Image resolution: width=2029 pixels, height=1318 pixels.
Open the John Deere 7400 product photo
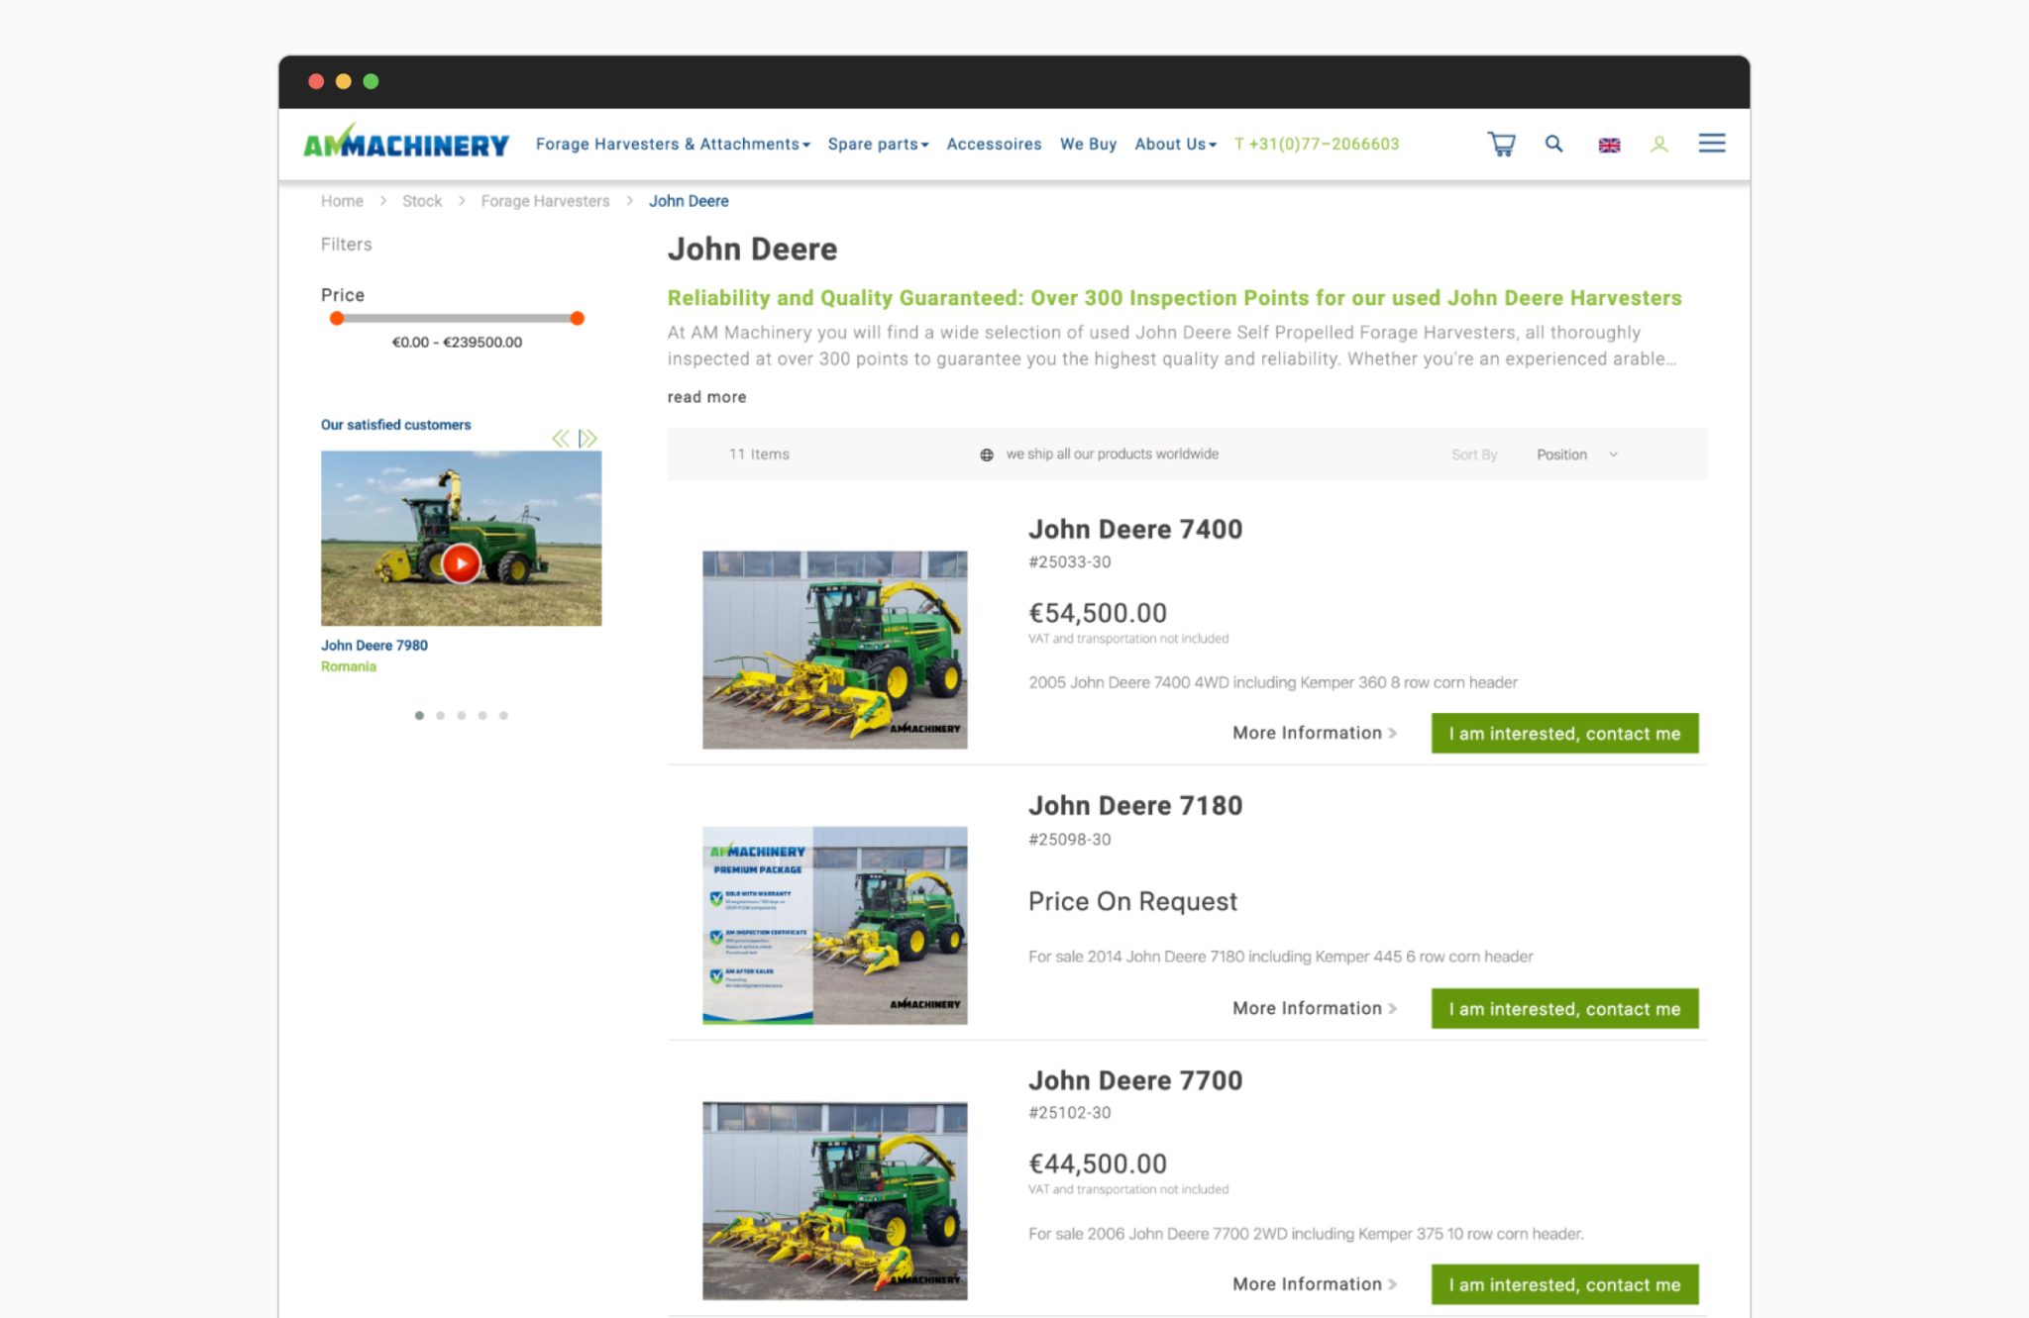pyautogui.click(x=835, y=650)
